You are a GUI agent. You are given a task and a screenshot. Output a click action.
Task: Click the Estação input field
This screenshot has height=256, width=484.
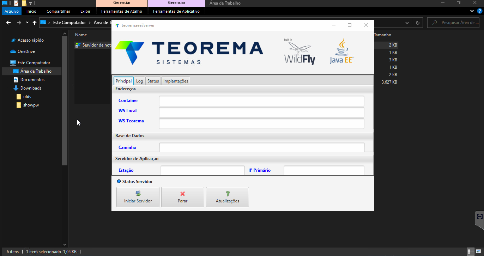click(x=202, y=170)
